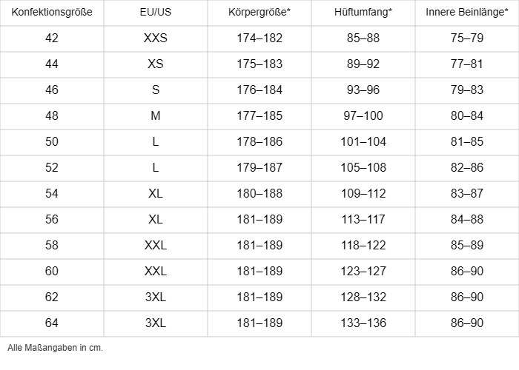Click the 'Alle Maßangaben in cm.' footnote

click(55, 348)
